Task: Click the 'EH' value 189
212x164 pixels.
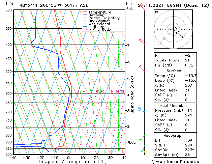Action: click(189, 140)
